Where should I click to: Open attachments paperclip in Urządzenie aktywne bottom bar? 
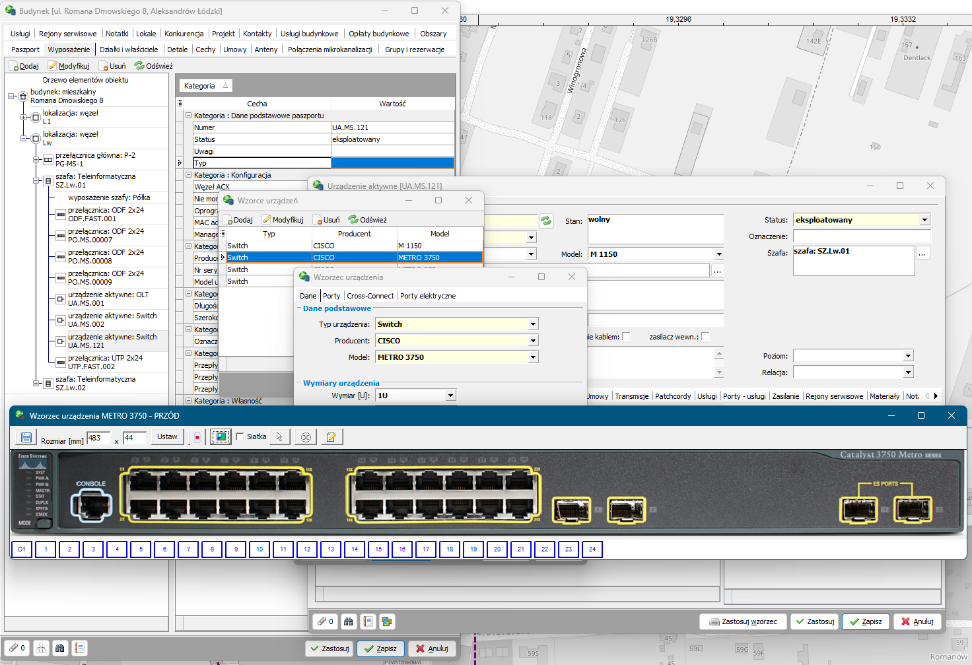click(x=324, y=621)
